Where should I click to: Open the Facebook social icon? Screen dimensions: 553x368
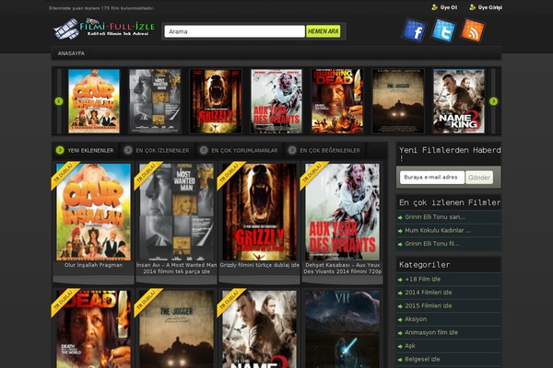pos(414,30)
